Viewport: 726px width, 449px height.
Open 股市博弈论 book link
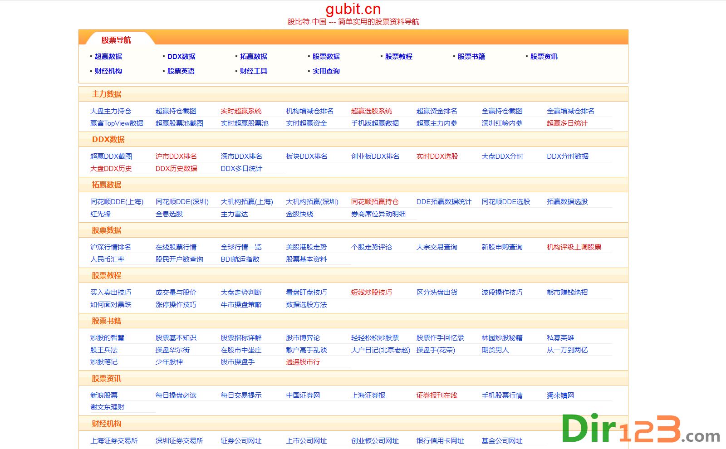[x=303, y=338]
